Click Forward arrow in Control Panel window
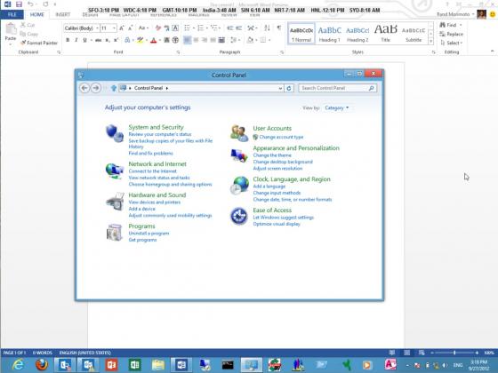Screen dimensions: 498x373 point(96,88)
